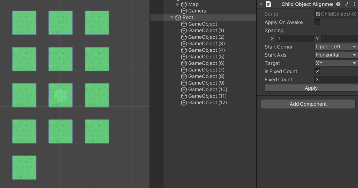Select GameObject (7) in the hierarchy
This screenshot has height=188, width=358.
(x=206, y=70)
